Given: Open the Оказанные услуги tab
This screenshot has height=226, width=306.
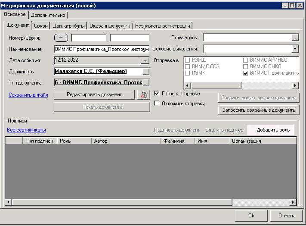Looking at the screenshot, I should point(109,26).
